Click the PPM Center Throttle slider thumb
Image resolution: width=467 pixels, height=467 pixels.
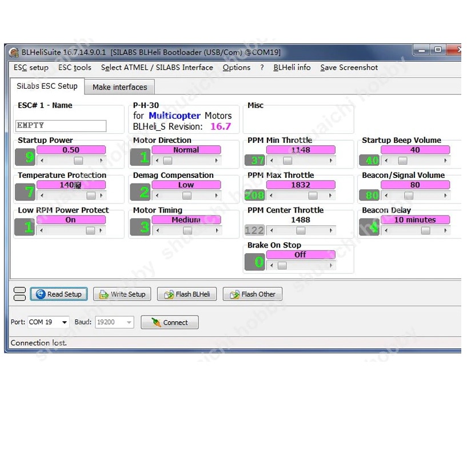(301, 230)
